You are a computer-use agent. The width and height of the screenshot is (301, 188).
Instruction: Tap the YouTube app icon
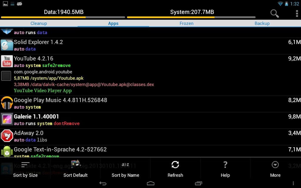pyautogui.click(x=7, y=61)
